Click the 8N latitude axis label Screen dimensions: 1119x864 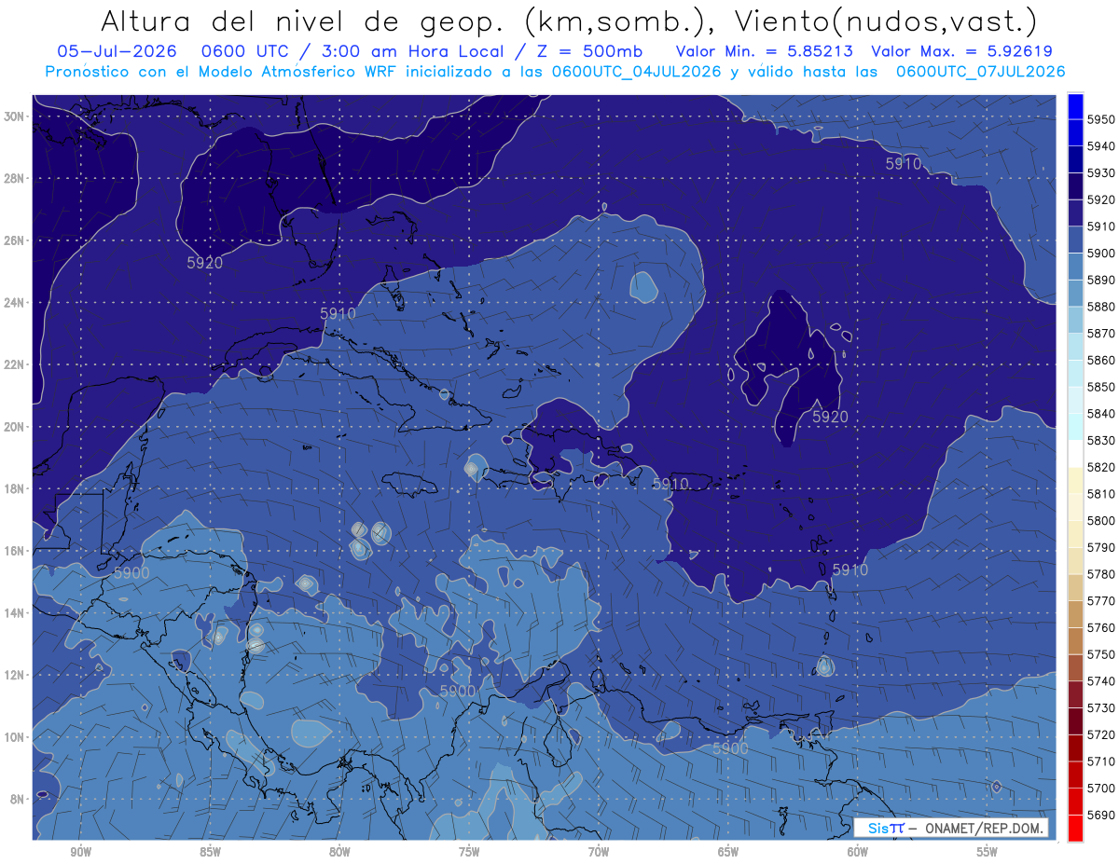pos(17,799)
